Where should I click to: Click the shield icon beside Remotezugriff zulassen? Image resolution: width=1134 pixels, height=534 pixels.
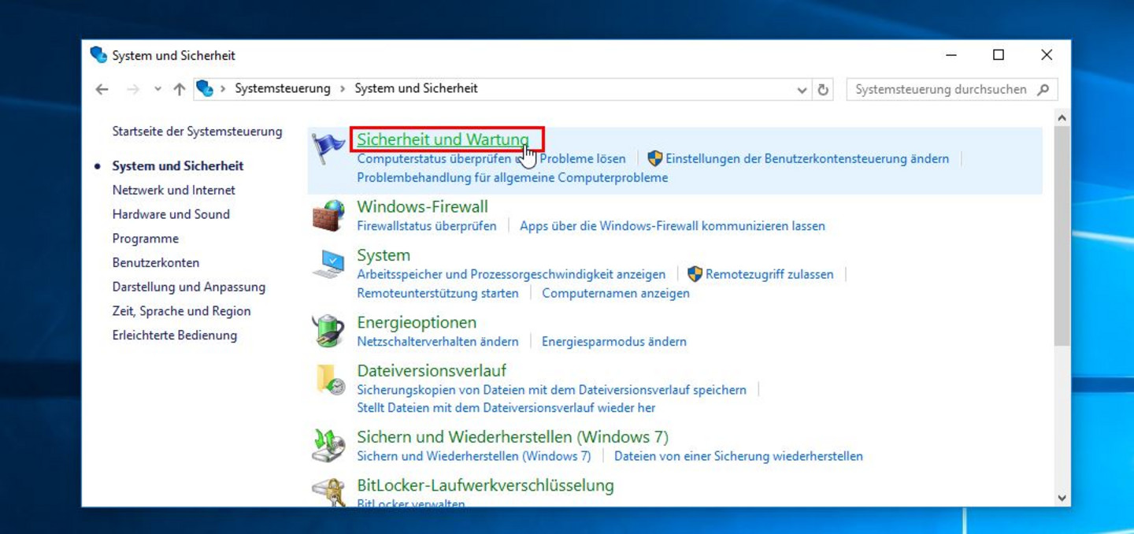[695, 274]
